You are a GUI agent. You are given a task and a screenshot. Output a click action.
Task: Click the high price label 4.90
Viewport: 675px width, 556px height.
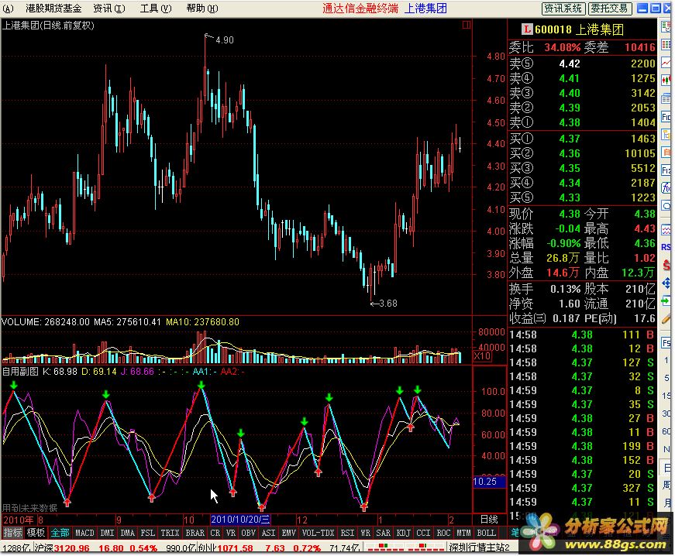tap(225, 40)
